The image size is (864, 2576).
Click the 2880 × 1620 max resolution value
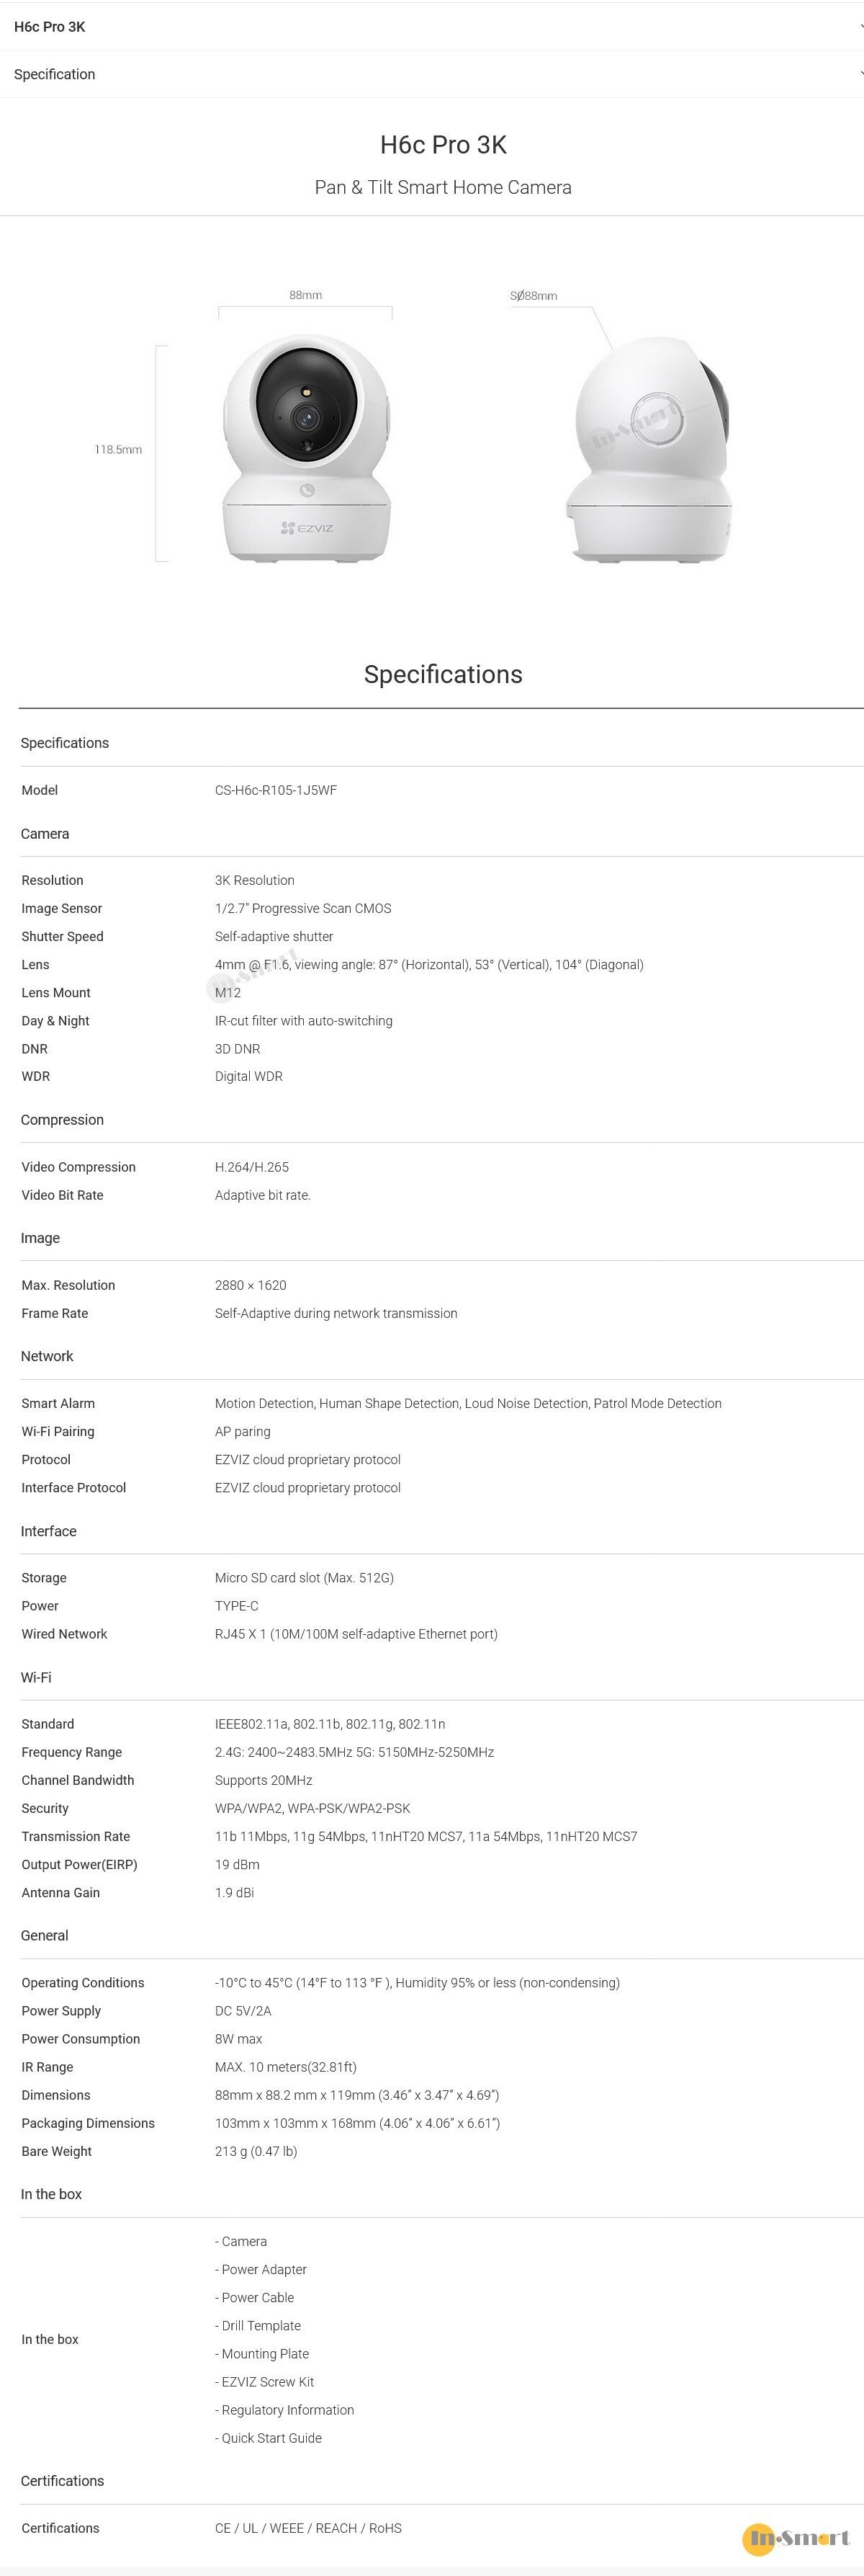(x=251, y=1285)
